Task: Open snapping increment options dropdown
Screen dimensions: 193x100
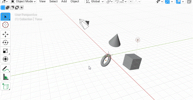Action: point(123,2)
